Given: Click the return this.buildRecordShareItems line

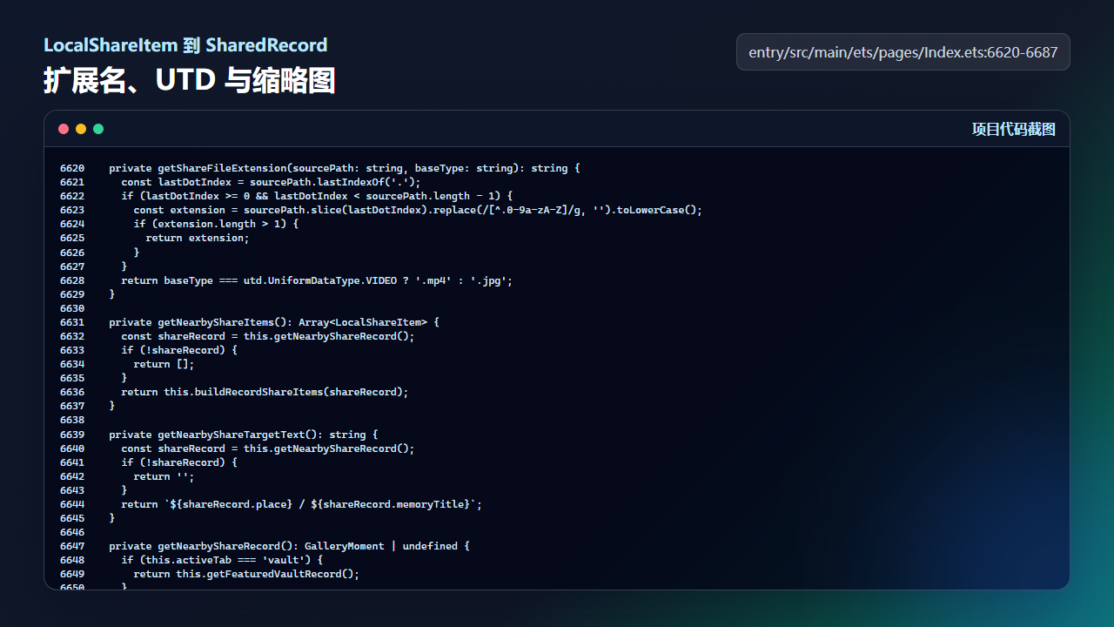Looking at the screenshot, I should pos(265,392).
